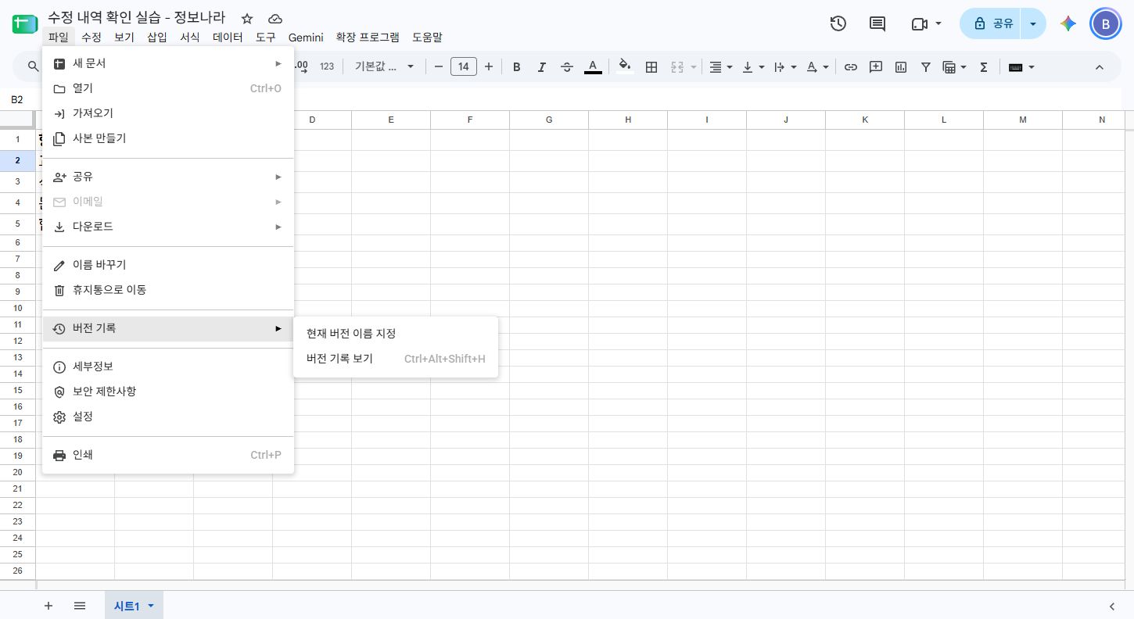Image resolution: width=1134 pixels, height=619 pixels.
Task: Choose 버전 기록 보기 from submenu
Action: tap(395, 359)
